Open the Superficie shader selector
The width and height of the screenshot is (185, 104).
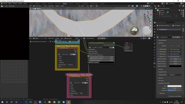coord(175,46)
